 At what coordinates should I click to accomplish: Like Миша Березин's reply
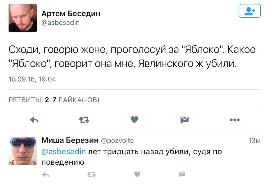click(x=138, y=174)
